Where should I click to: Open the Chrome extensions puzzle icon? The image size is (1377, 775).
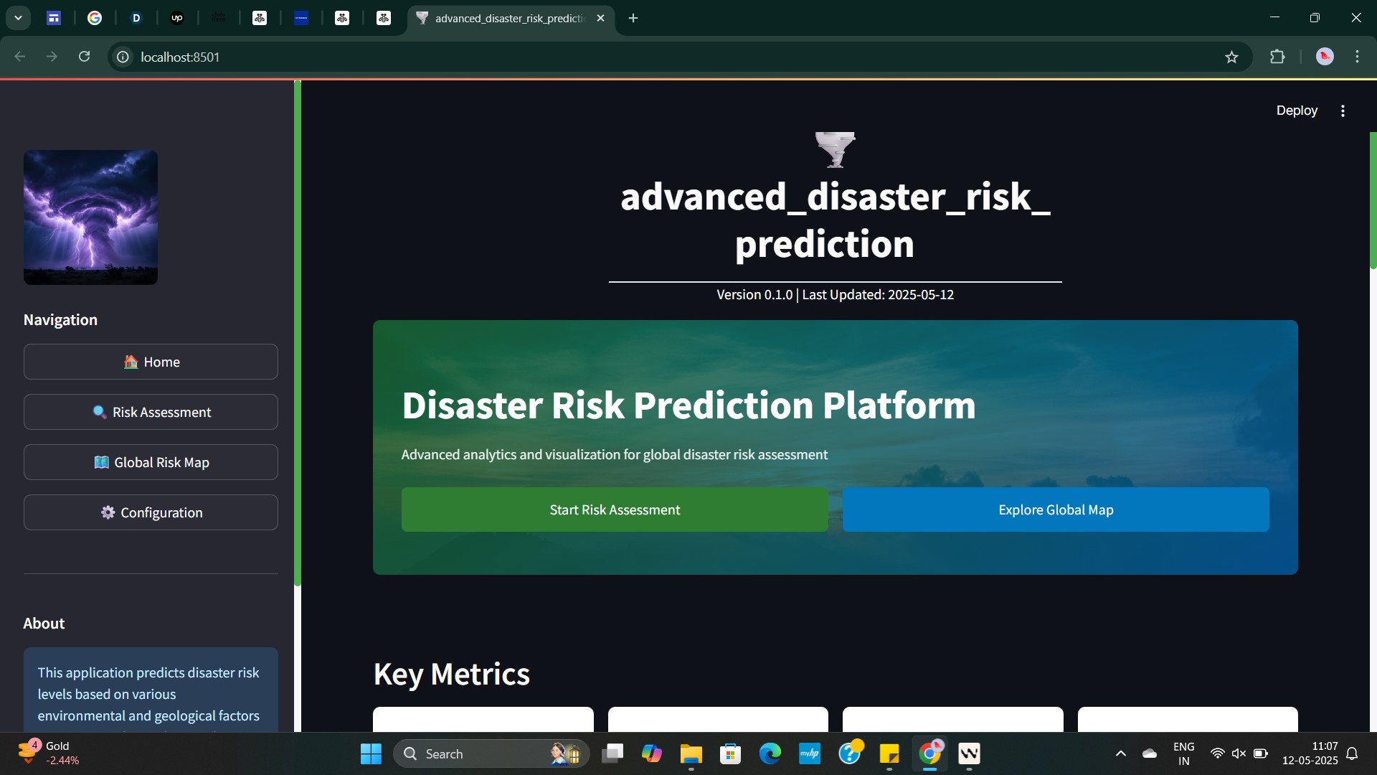(1277, 57)
